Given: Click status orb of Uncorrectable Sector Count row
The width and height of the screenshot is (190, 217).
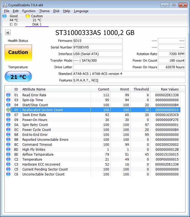Looking at the screenshot, I should [x=8, y=174].
